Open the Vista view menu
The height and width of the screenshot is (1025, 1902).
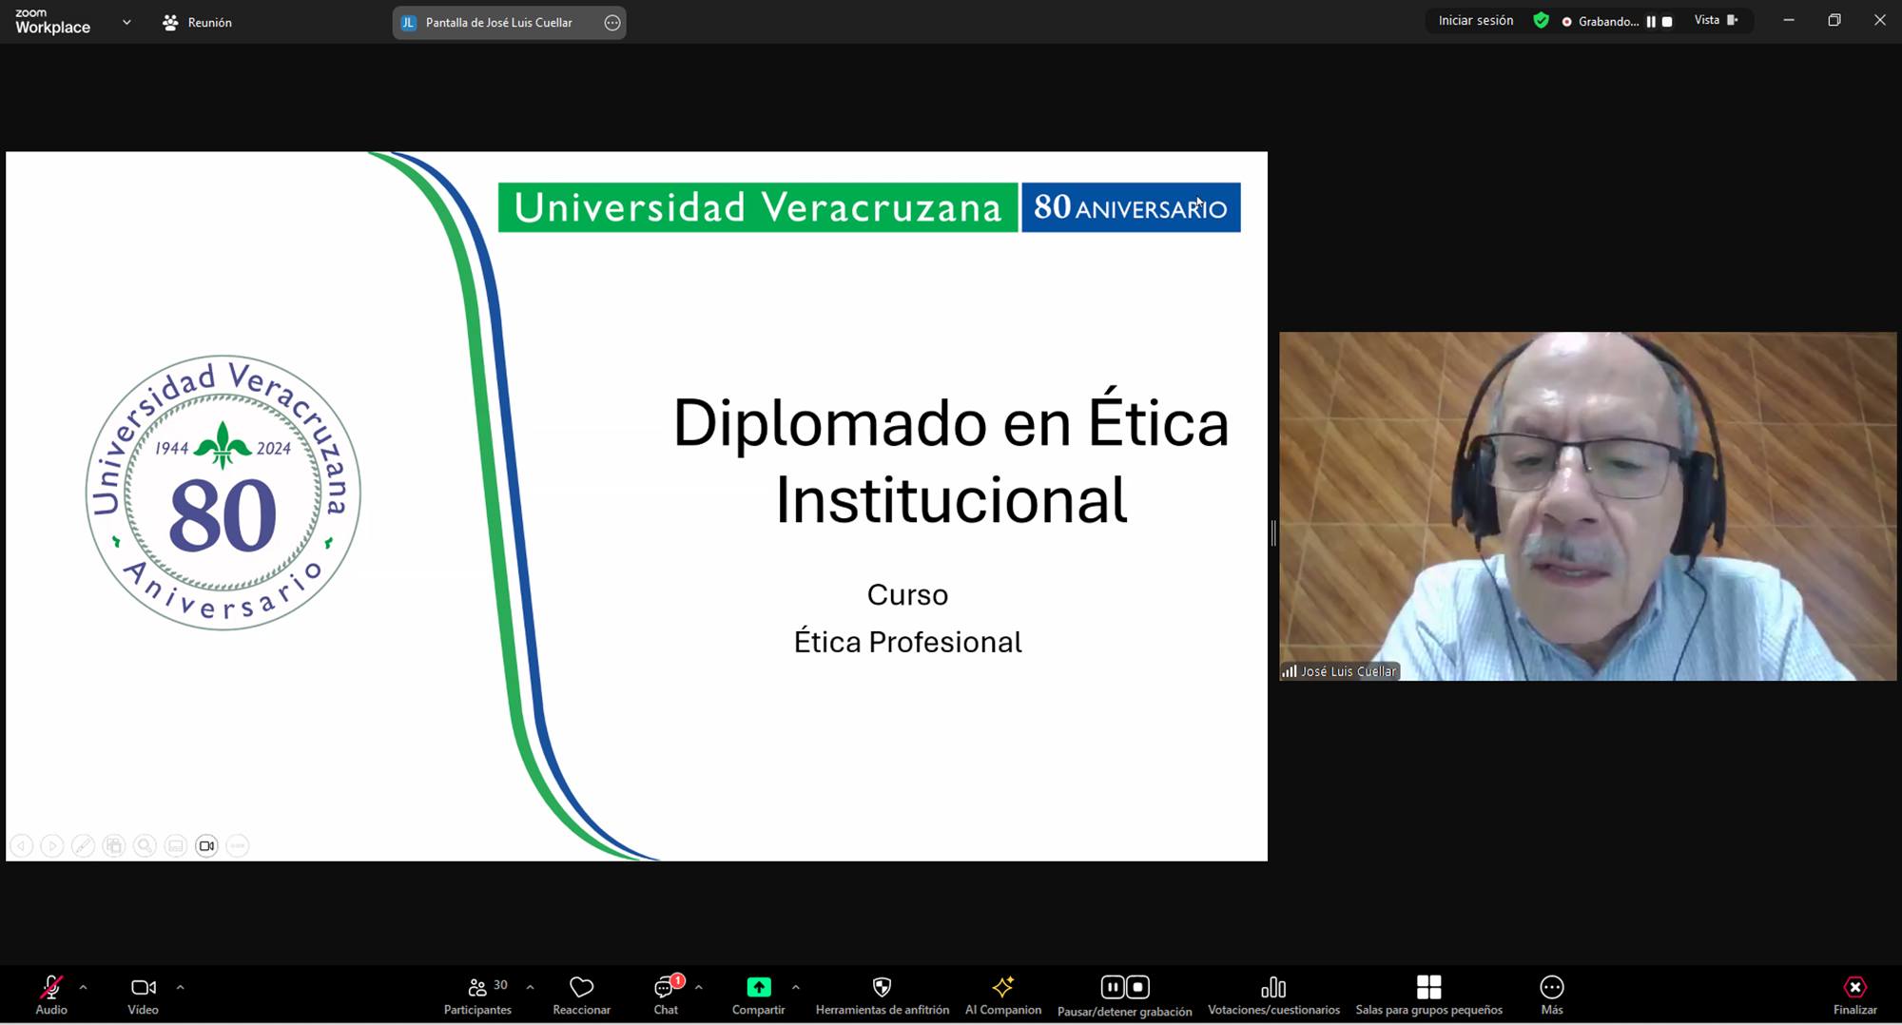(x=1716, y=20)
